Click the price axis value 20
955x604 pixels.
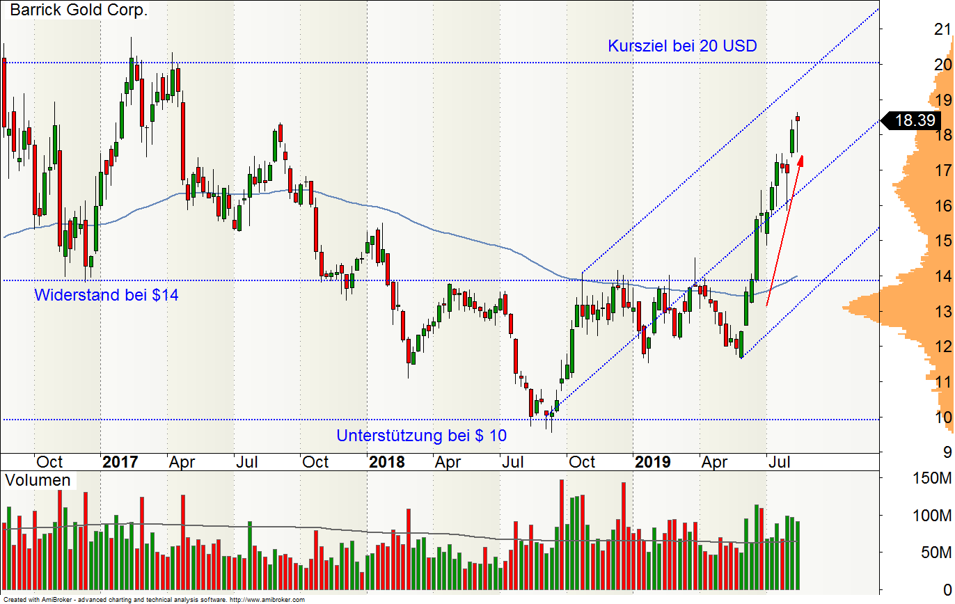click(x=942, y=65)
